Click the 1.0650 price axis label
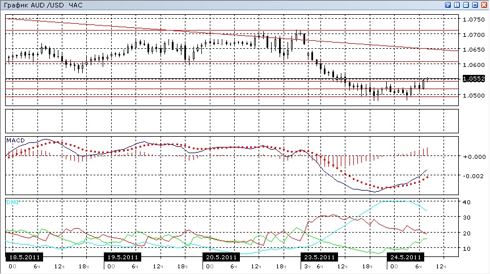 (x=474, y=50)
